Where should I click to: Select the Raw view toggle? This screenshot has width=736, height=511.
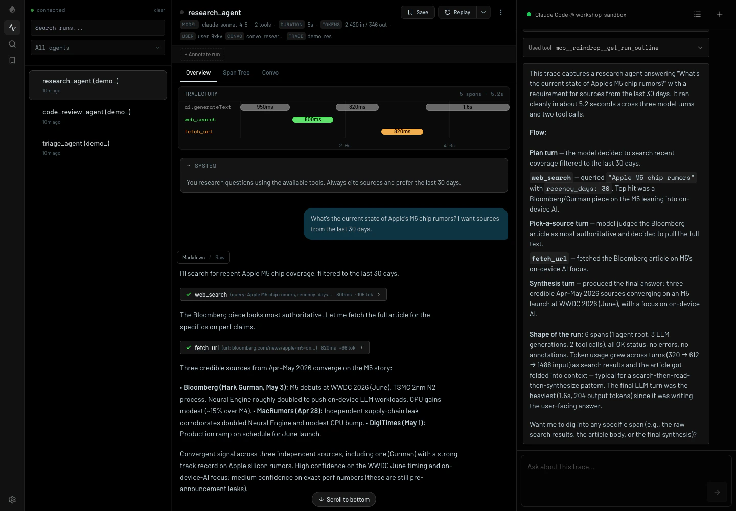tap(220, 257)
